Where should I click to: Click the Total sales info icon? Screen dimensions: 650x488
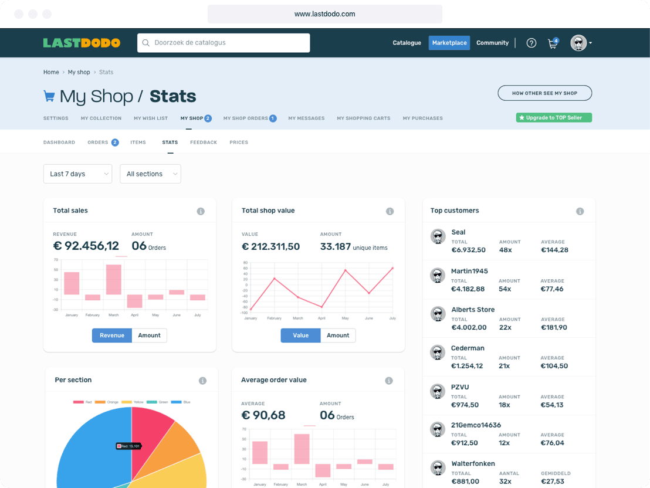pos(201,211)
